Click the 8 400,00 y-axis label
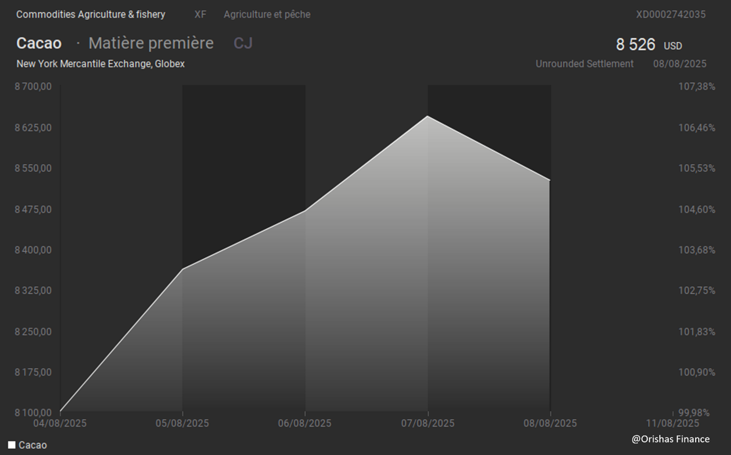 (33, 249)
